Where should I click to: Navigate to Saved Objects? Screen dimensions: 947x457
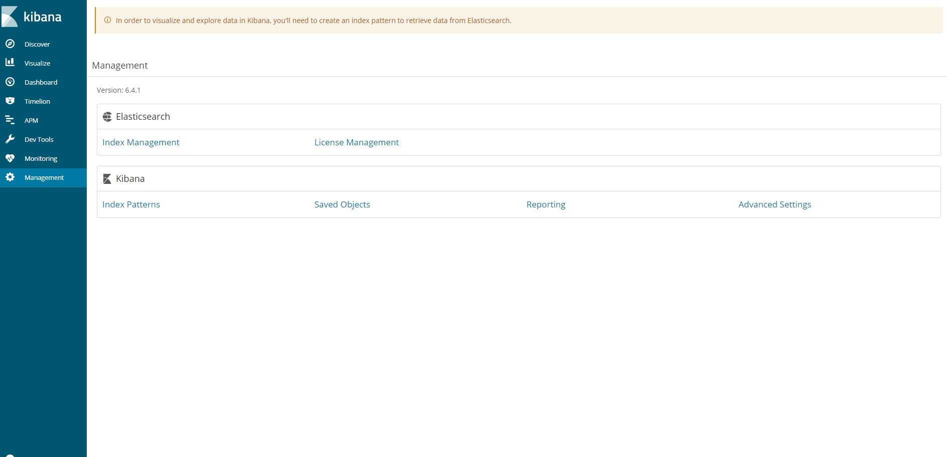(342, 204)
